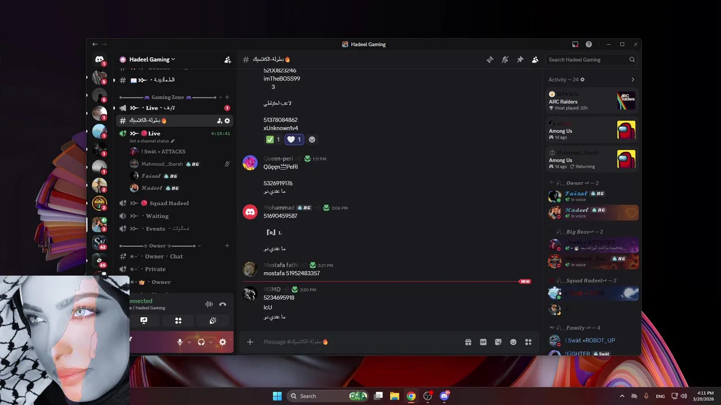Open the GIF picker

pos(483,342)
